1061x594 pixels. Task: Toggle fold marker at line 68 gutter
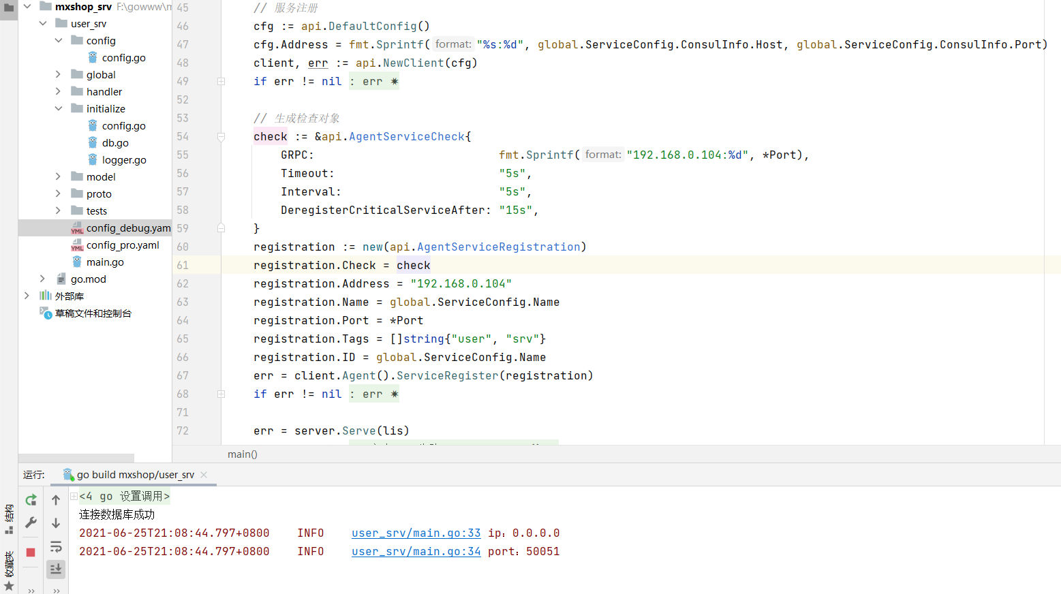click(221, 394)
